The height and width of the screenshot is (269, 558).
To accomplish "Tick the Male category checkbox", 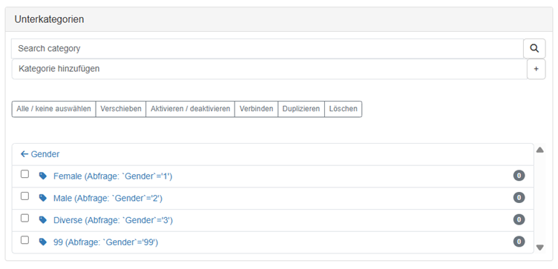I will 24,196.
